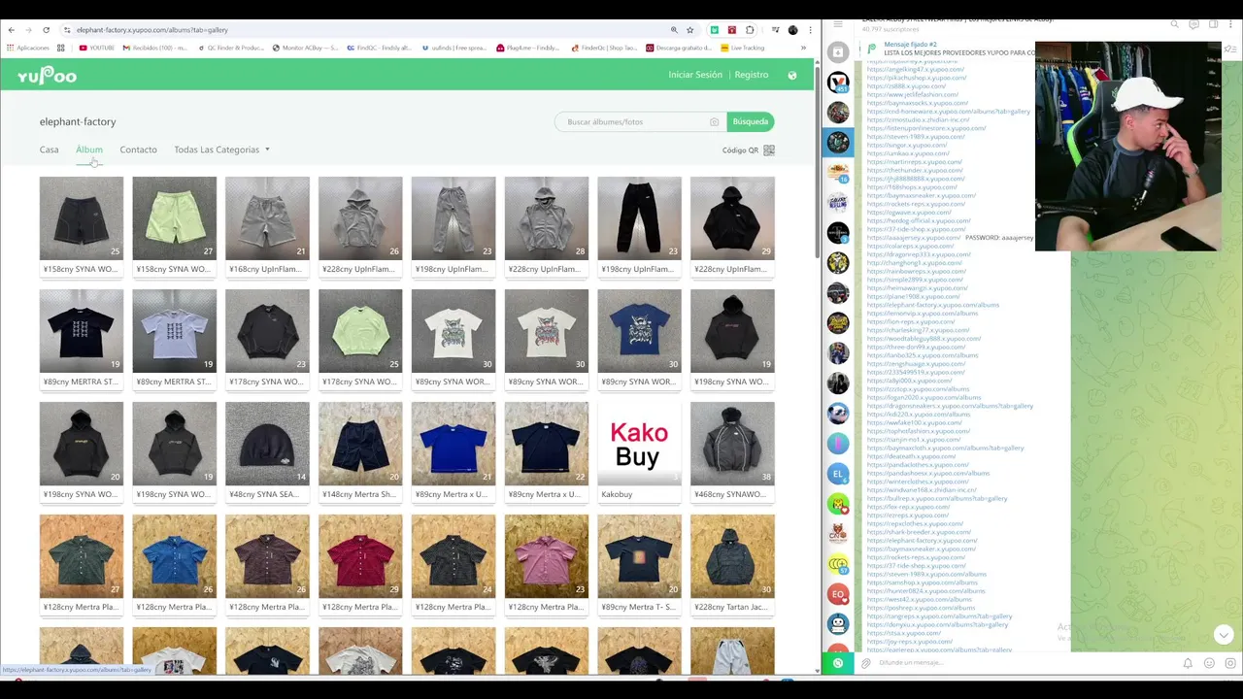The width and height of the screenshot is (1243, 699).
Task: Click elephant-factory store name text
Action: point(78,122)
